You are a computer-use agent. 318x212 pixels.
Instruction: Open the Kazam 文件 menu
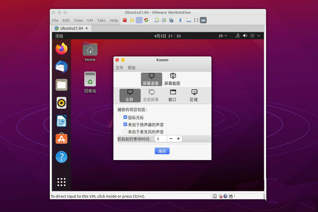tap(120, 68)
